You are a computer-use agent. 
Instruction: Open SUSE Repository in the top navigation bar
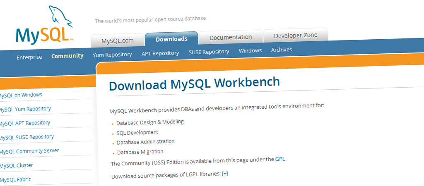pos(209,52)
